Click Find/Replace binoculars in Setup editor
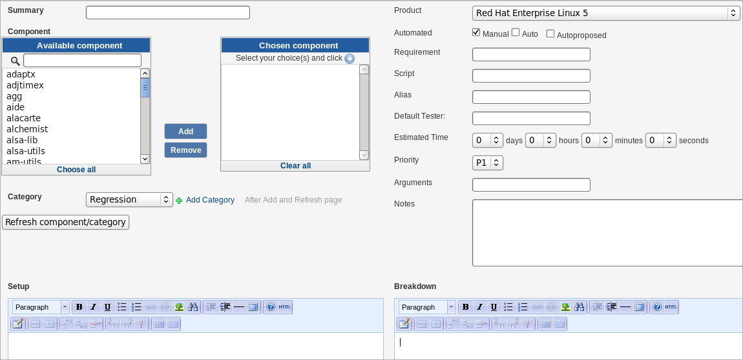 (192, 307)
